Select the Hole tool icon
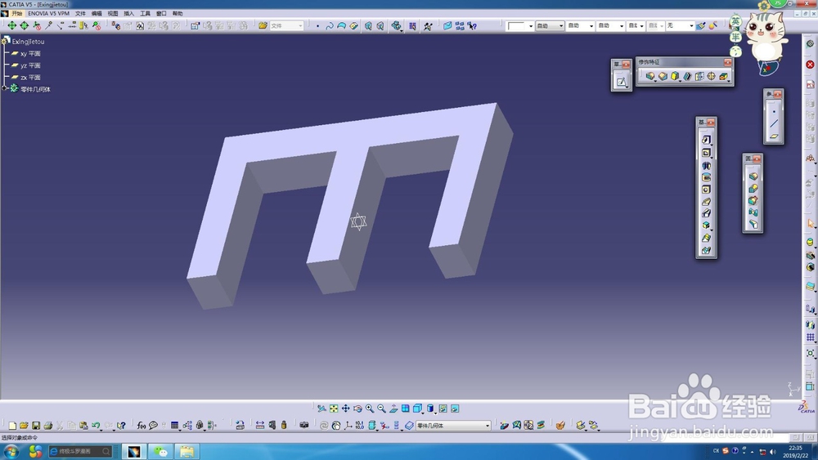The width and height of the screenshot is (818, 460). click(x=706, y=190)
